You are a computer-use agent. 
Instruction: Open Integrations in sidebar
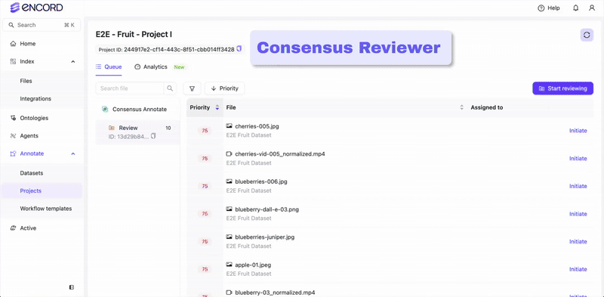35,99
